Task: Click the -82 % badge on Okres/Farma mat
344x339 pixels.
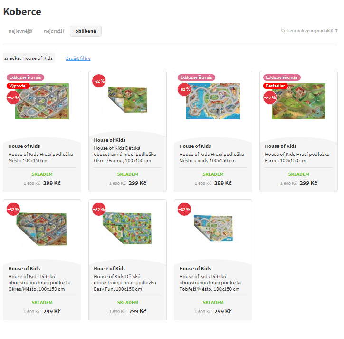Action: coord(98,81)
